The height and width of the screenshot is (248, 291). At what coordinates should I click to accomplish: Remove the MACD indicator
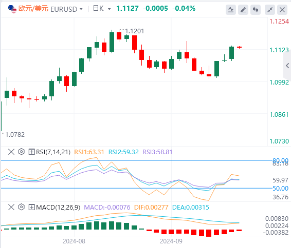click(x=11, y=207)
